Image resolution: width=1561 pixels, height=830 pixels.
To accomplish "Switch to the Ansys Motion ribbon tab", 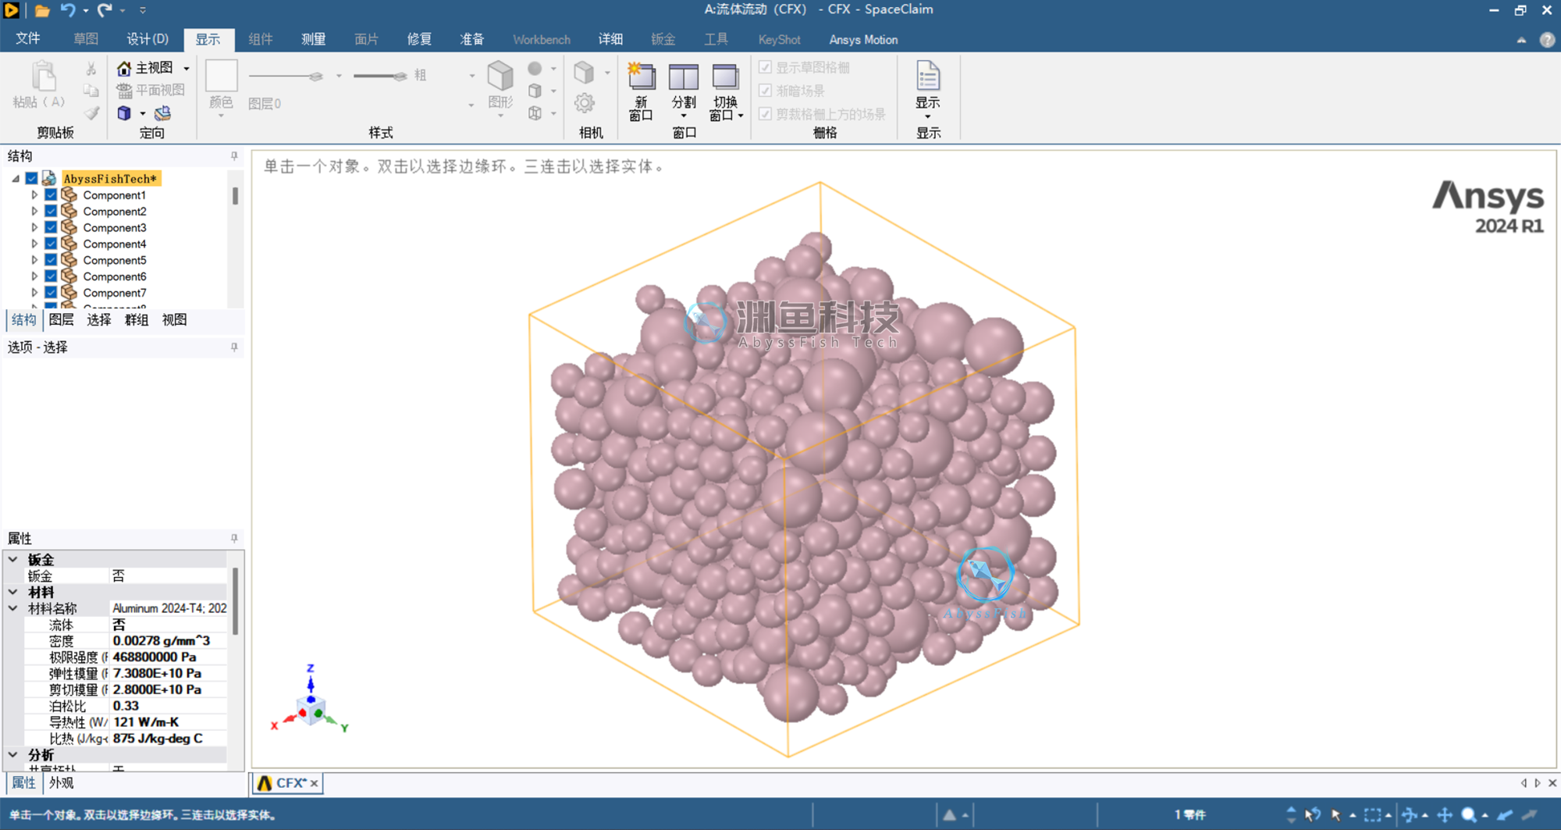I will tap(863, 39).
